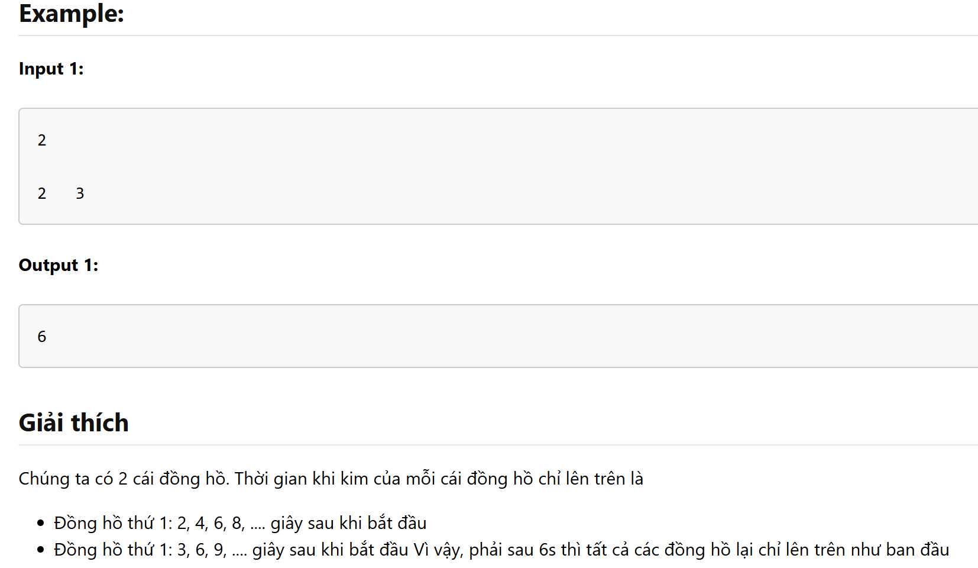Screen dimensions: 978x568
Task: Click the second bullet dot in the list
Action: (40, 550)
